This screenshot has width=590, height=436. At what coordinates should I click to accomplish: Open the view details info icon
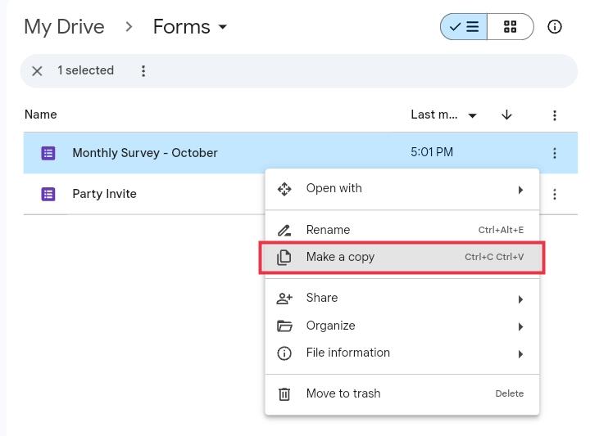[555, 27]
